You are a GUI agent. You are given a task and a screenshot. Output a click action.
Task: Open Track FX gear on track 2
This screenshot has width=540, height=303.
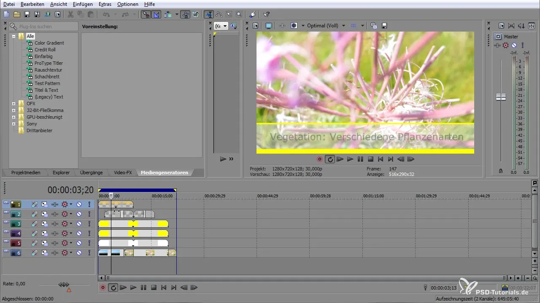(x=65, y=214)
